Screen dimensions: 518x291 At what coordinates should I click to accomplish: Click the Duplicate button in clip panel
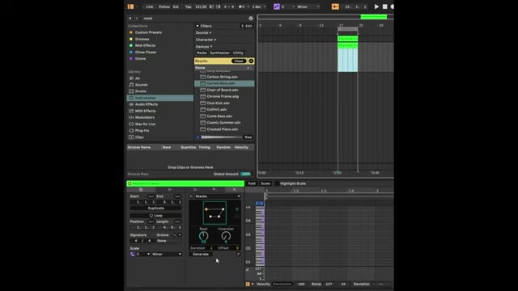click(x=155, y=209)
